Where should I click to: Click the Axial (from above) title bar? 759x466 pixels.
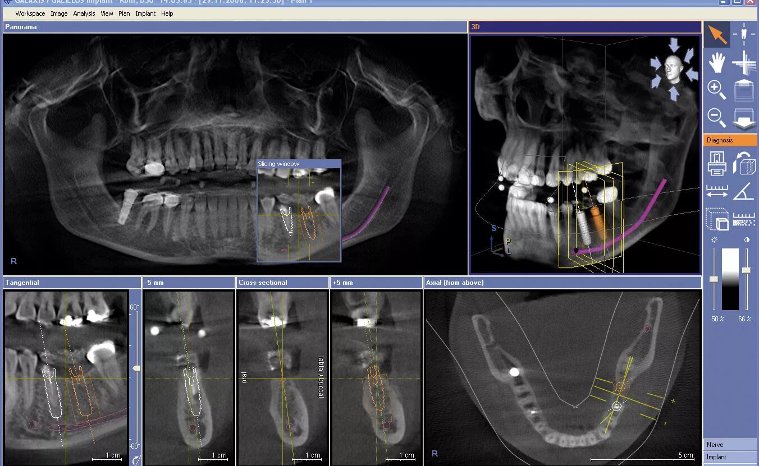pos(563,283)
